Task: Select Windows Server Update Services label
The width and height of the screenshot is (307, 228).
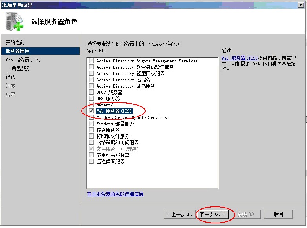Action: [x=132, y=117]
